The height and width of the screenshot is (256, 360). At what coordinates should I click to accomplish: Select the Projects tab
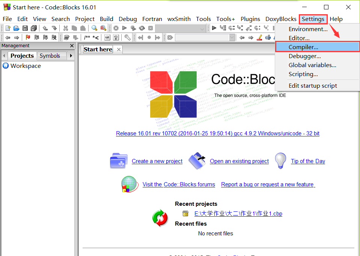(x=22, y=56)
